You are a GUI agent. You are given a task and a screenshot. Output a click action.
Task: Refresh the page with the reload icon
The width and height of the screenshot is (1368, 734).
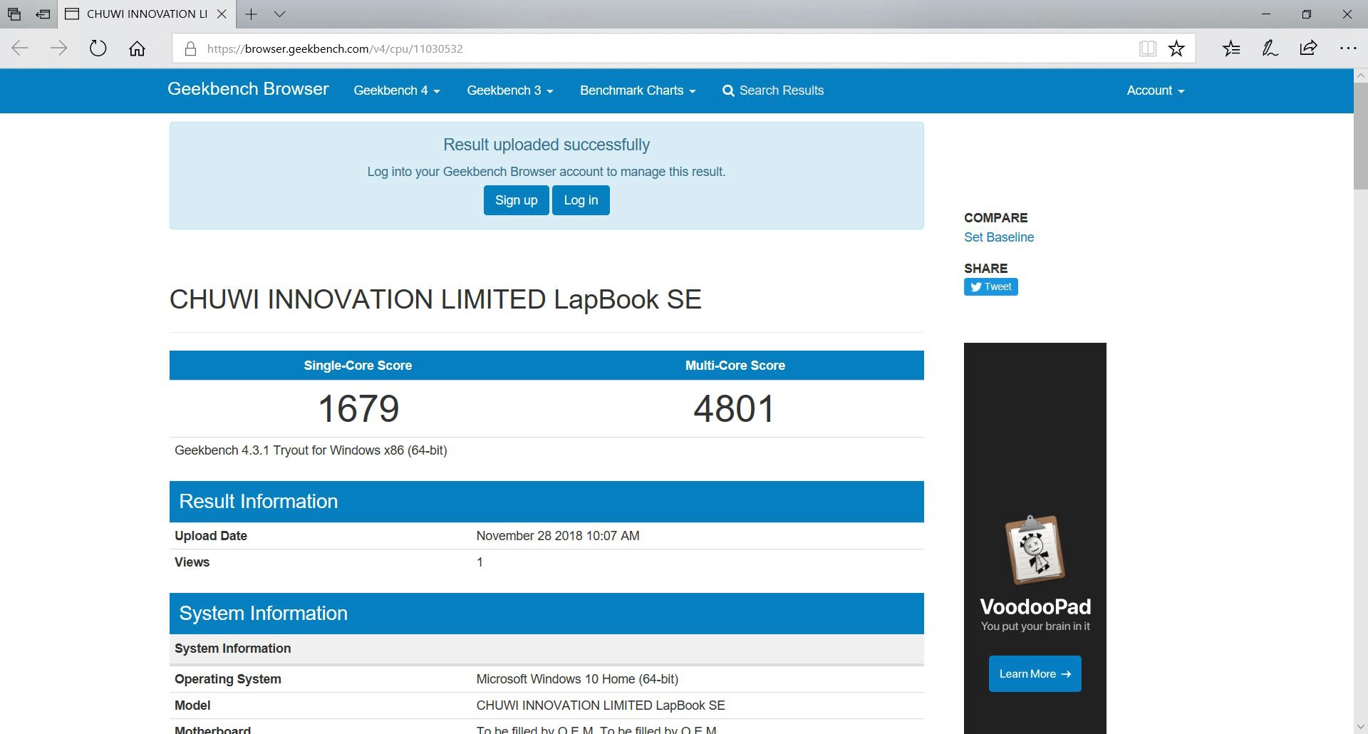click(x=98, y=48)
